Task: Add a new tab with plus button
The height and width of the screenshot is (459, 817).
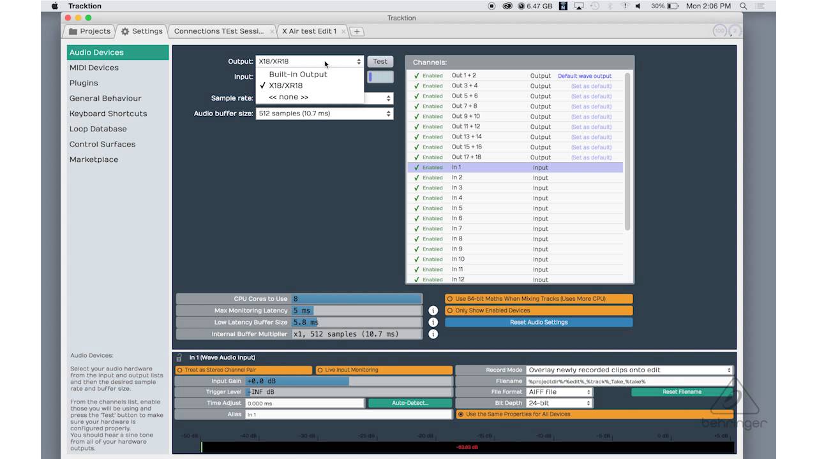Action: click(x=357, y=31)
